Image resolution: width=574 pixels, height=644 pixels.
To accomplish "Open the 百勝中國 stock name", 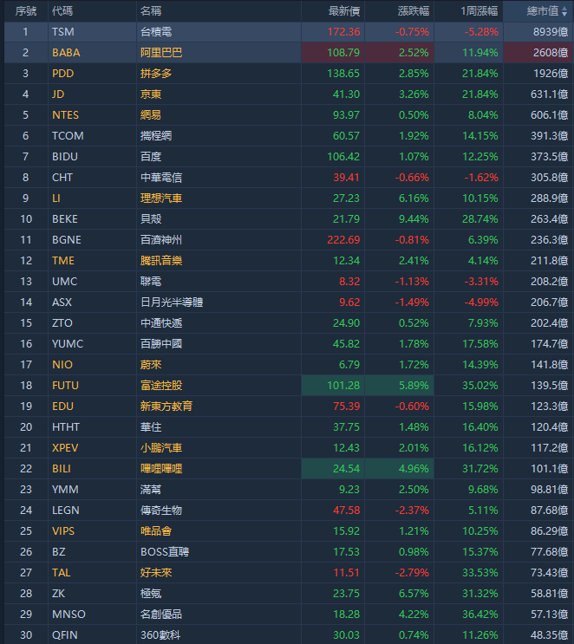I will tap(161, 344).
